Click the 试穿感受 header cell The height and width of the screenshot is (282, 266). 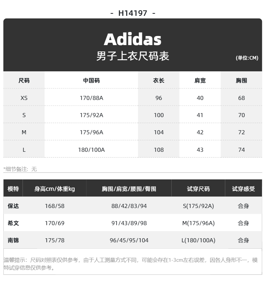243,189
